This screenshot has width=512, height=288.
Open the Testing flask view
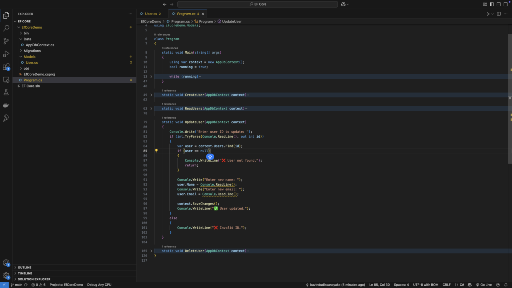click(6, 92)
